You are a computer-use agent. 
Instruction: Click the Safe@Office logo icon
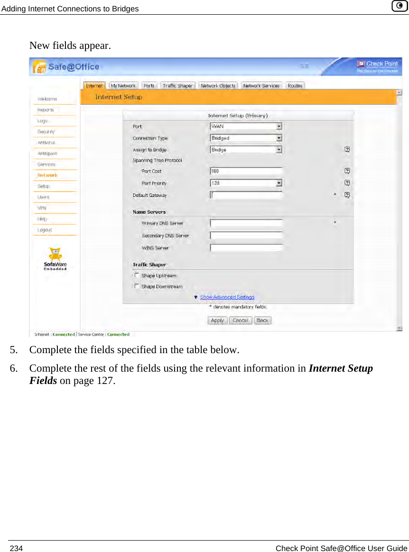pos(39,67)
